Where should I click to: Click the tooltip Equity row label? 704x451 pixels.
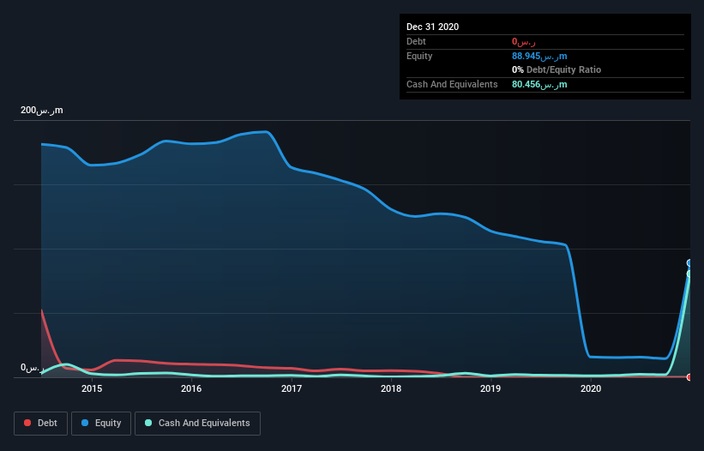pyautogui.click(x=419, y=56)
